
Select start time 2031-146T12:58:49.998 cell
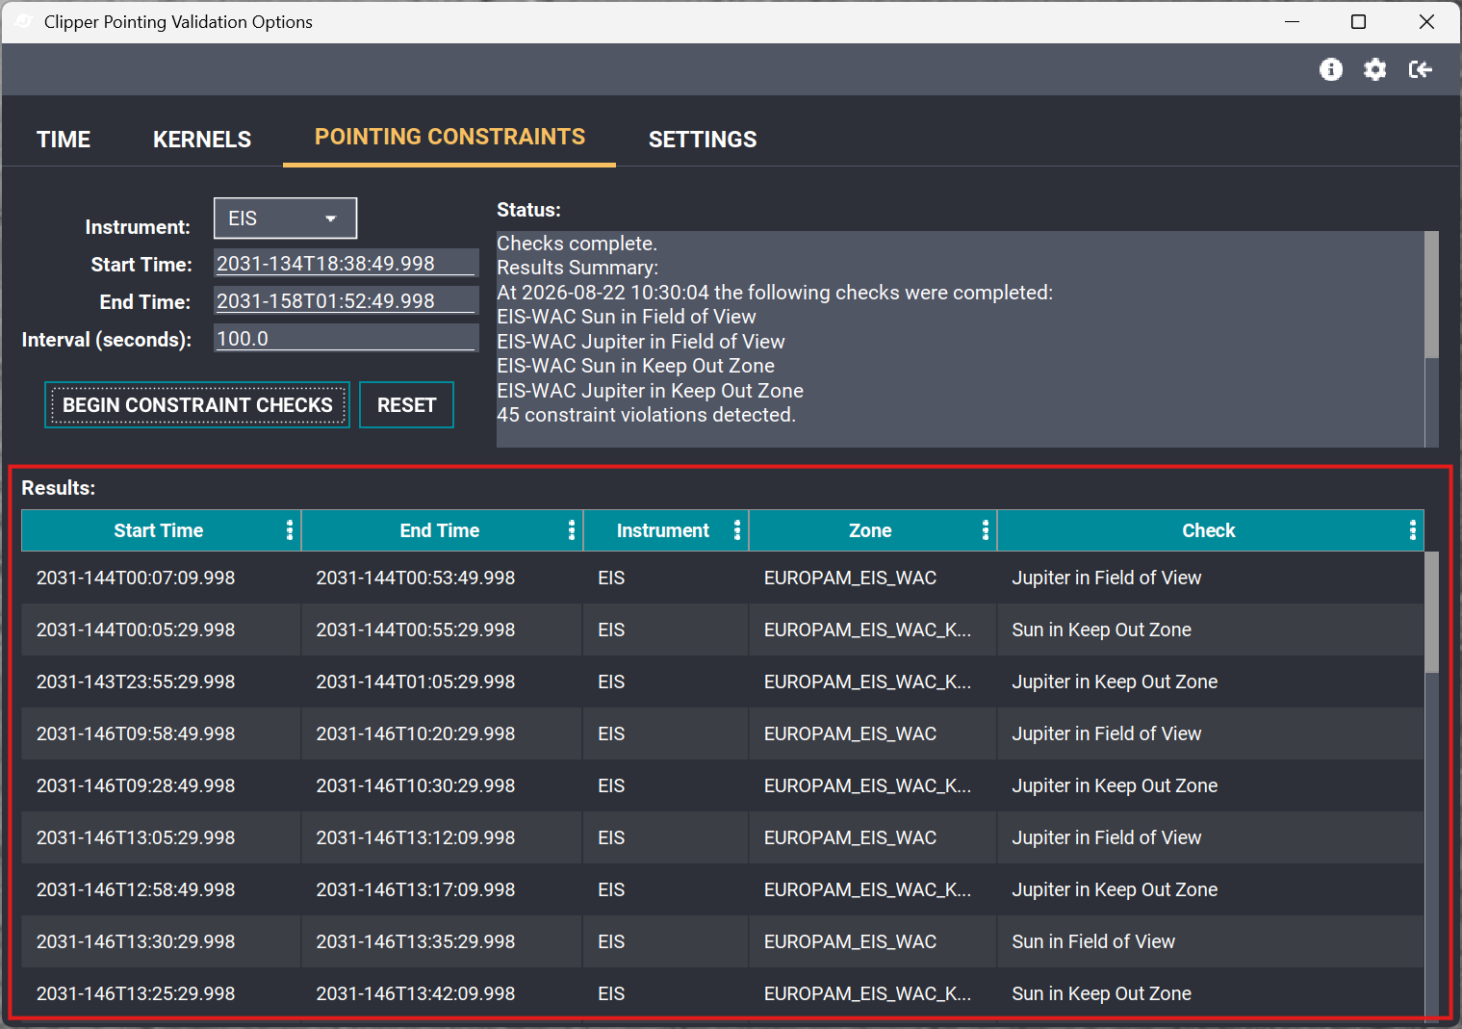(x=162, y=889)
